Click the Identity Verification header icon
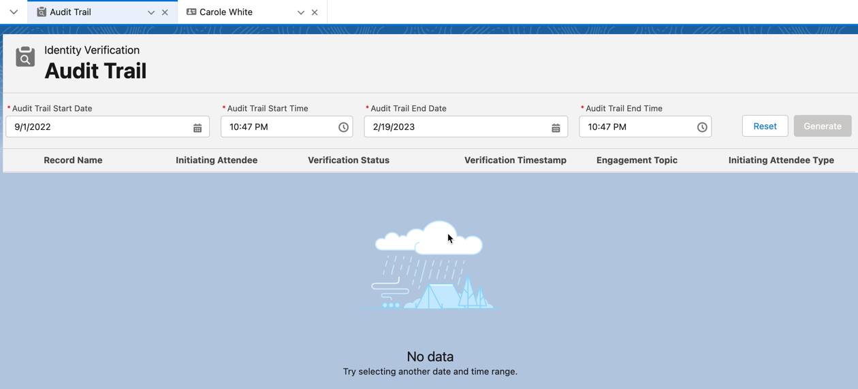Viewport: 858px width, 389px height. [x=25, y=57]
